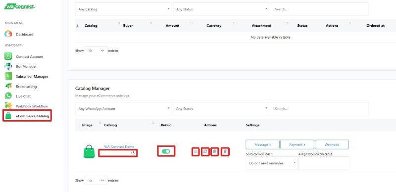Click the Public column header
The height and width of the screenshot is (192, 396).
[x=166, y=125]
